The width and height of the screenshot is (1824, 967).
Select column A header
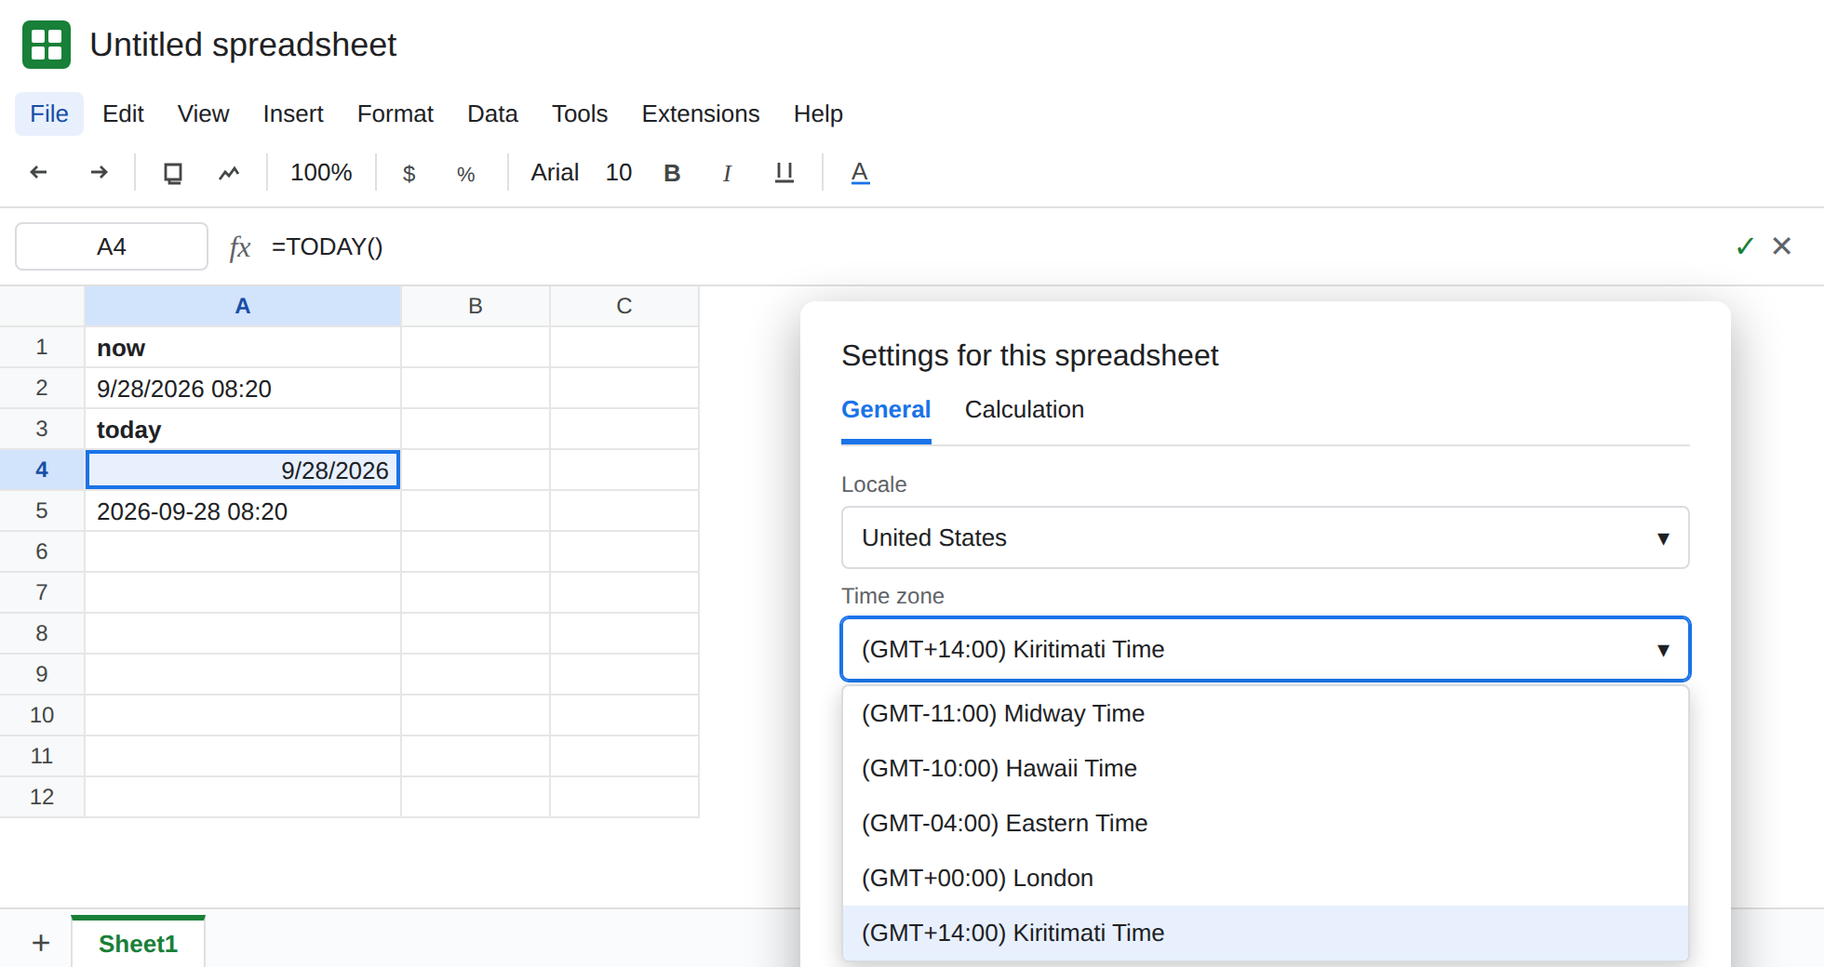coord(243,307)
